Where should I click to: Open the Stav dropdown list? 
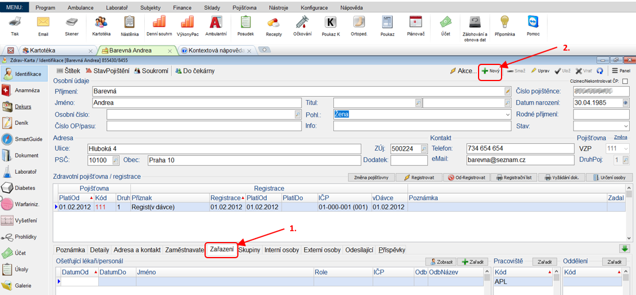click(625, 126)
